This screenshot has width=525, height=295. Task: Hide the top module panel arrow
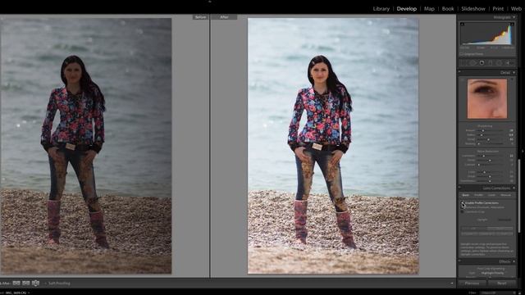(x=210, y=2)
